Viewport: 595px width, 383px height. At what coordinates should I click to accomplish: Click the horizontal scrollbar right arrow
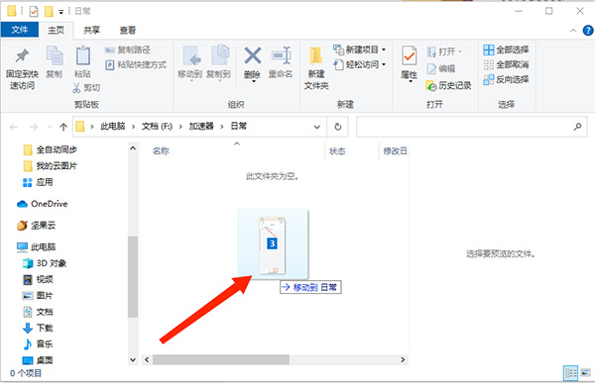(x=403, y=360)
